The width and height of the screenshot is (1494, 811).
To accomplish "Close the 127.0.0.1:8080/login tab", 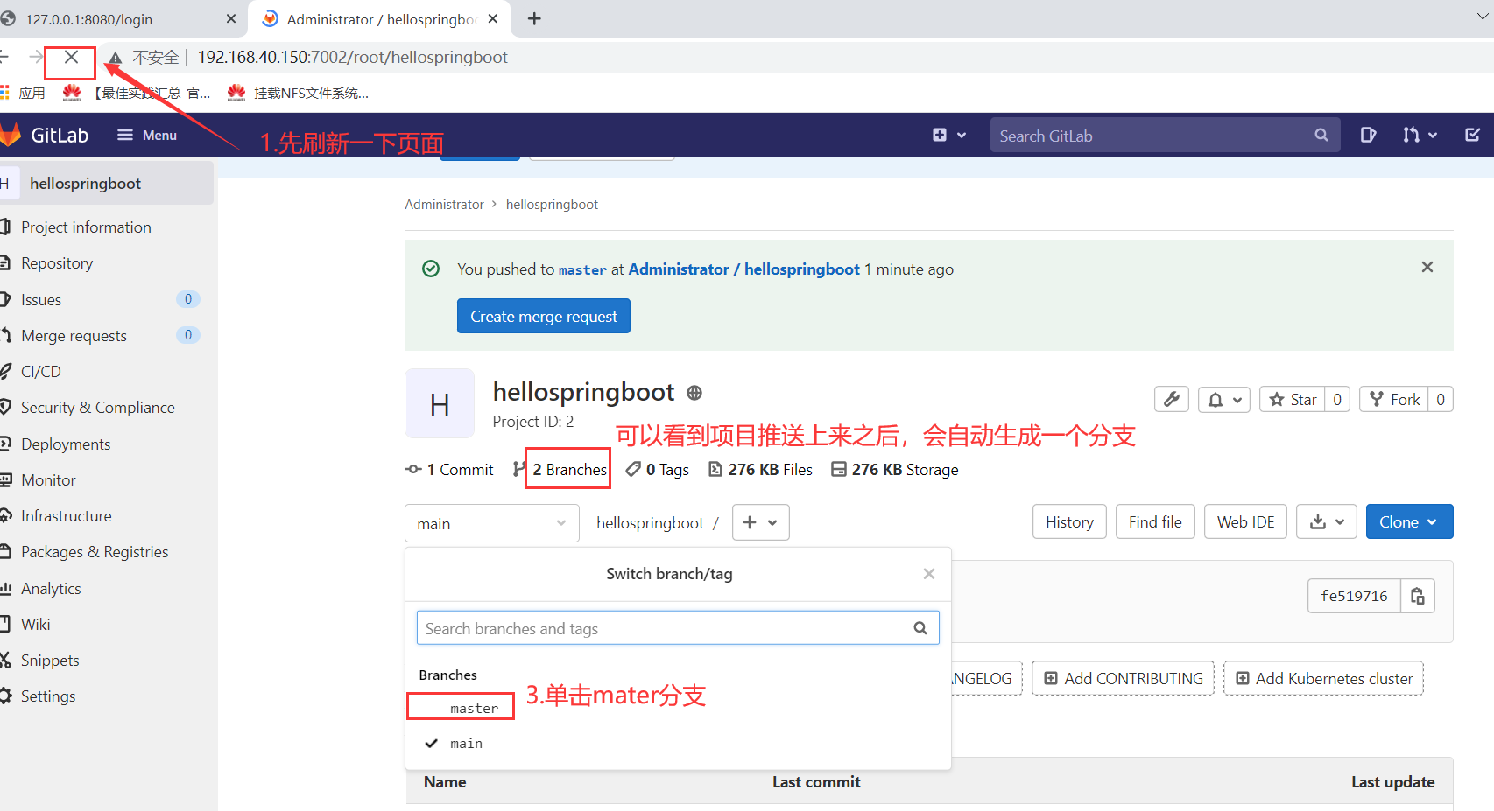I will (230, 18).
